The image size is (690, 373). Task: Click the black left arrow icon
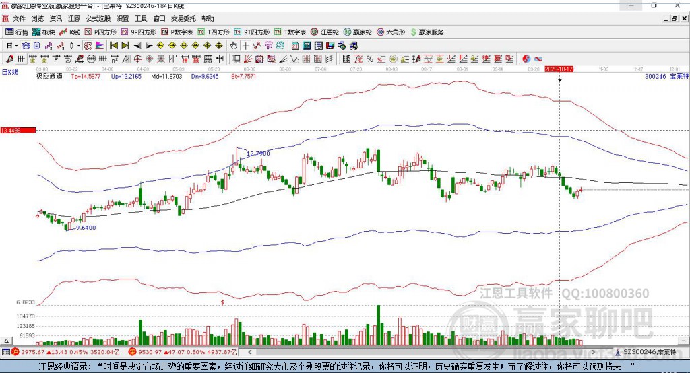pyautogui.click(x=137, y=46)
